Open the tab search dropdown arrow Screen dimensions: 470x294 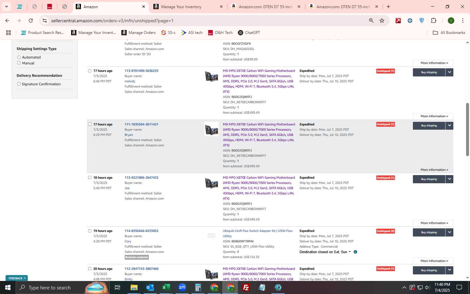6,7
